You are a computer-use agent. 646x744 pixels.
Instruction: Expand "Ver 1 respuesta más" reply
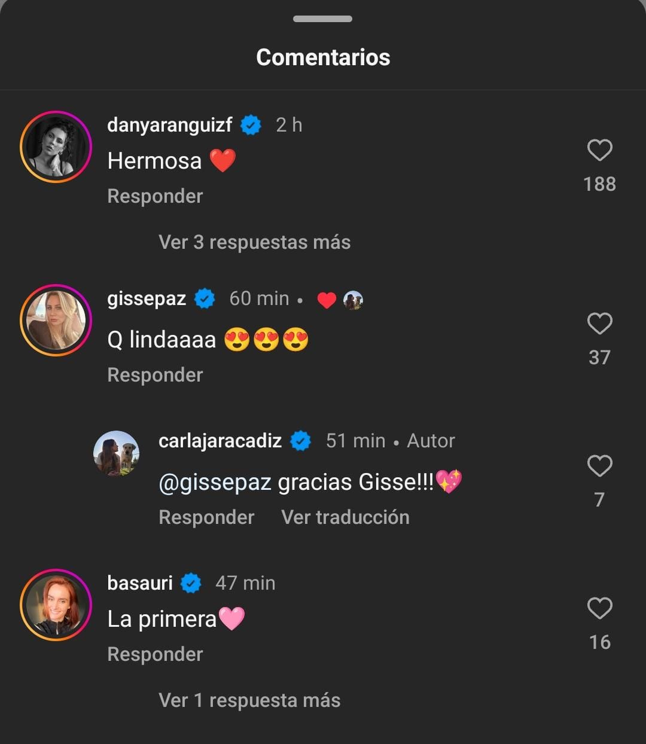click(249, 700)
